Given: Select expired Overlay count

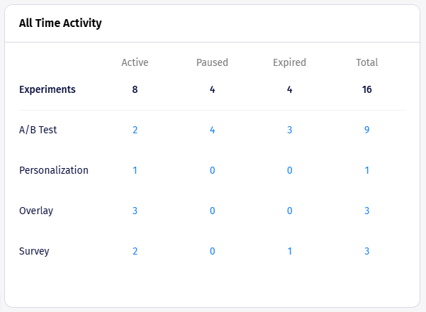Looking at the screenshot, I should click(289, 211).
